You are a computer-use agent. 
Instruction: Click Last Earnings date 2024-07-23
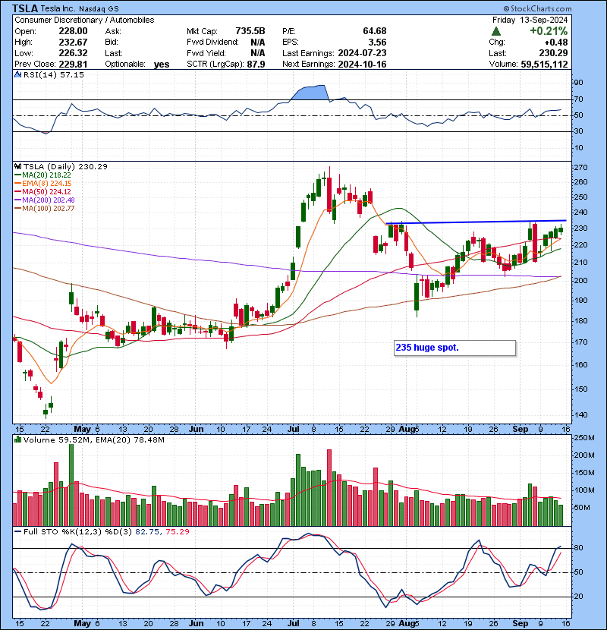(362, 53)
